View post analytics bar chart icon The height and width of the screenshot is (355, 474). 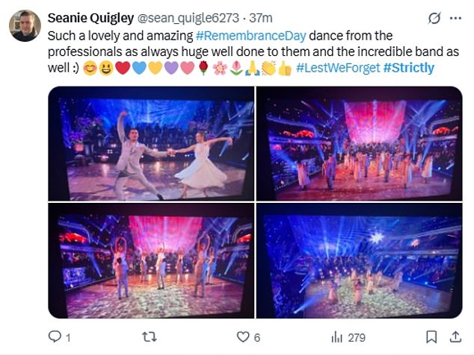pyautogui.click(x=336, y=337)
